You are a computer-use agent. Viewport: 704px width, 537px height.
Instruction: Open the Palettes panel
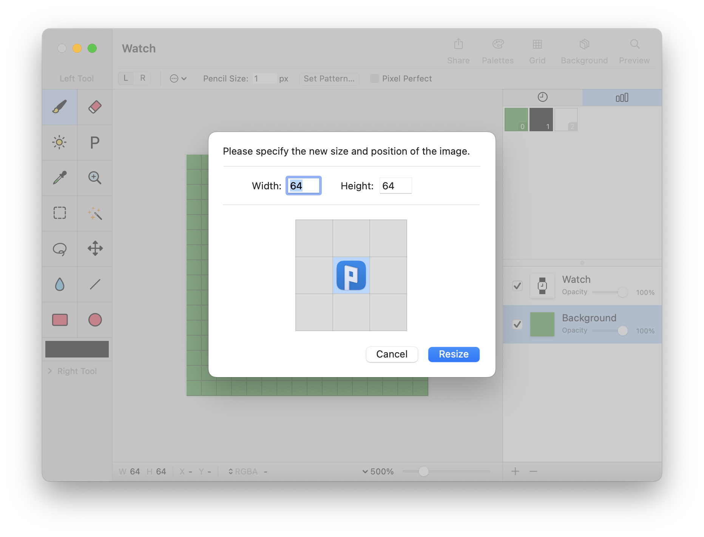[497, 51]
